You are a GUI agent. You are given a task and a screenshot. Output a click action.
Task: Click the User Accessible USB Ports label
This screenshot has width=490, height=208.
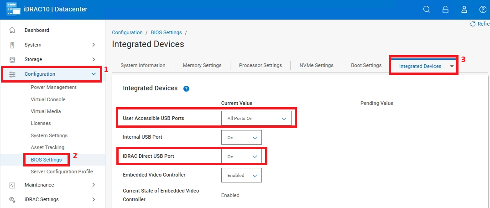153,118
